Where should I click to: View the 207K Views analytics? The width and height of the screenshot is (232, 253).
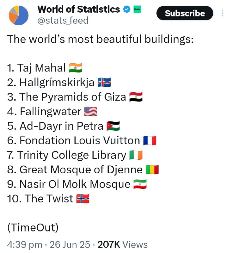(123, 244)
